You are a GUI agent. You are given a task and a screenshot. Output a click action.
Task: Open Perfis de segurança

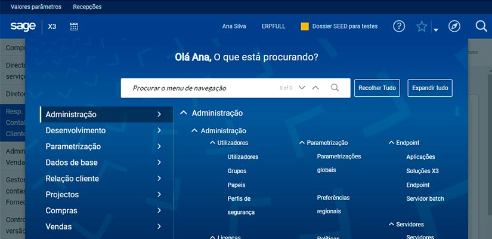[241, 206]
